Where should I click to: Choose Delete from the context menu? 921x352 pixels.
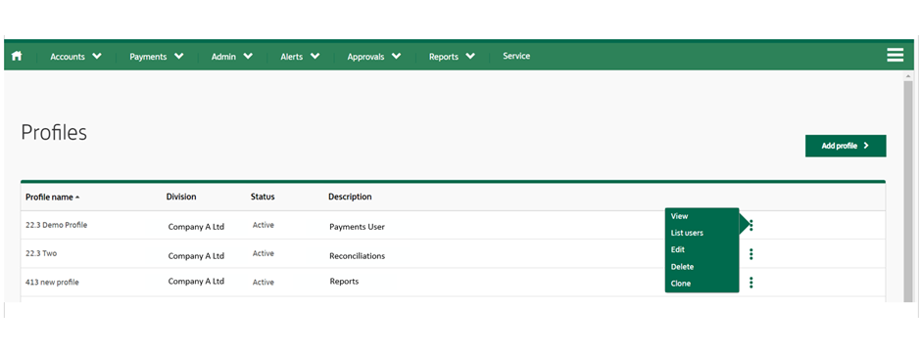tap(682, 267)
